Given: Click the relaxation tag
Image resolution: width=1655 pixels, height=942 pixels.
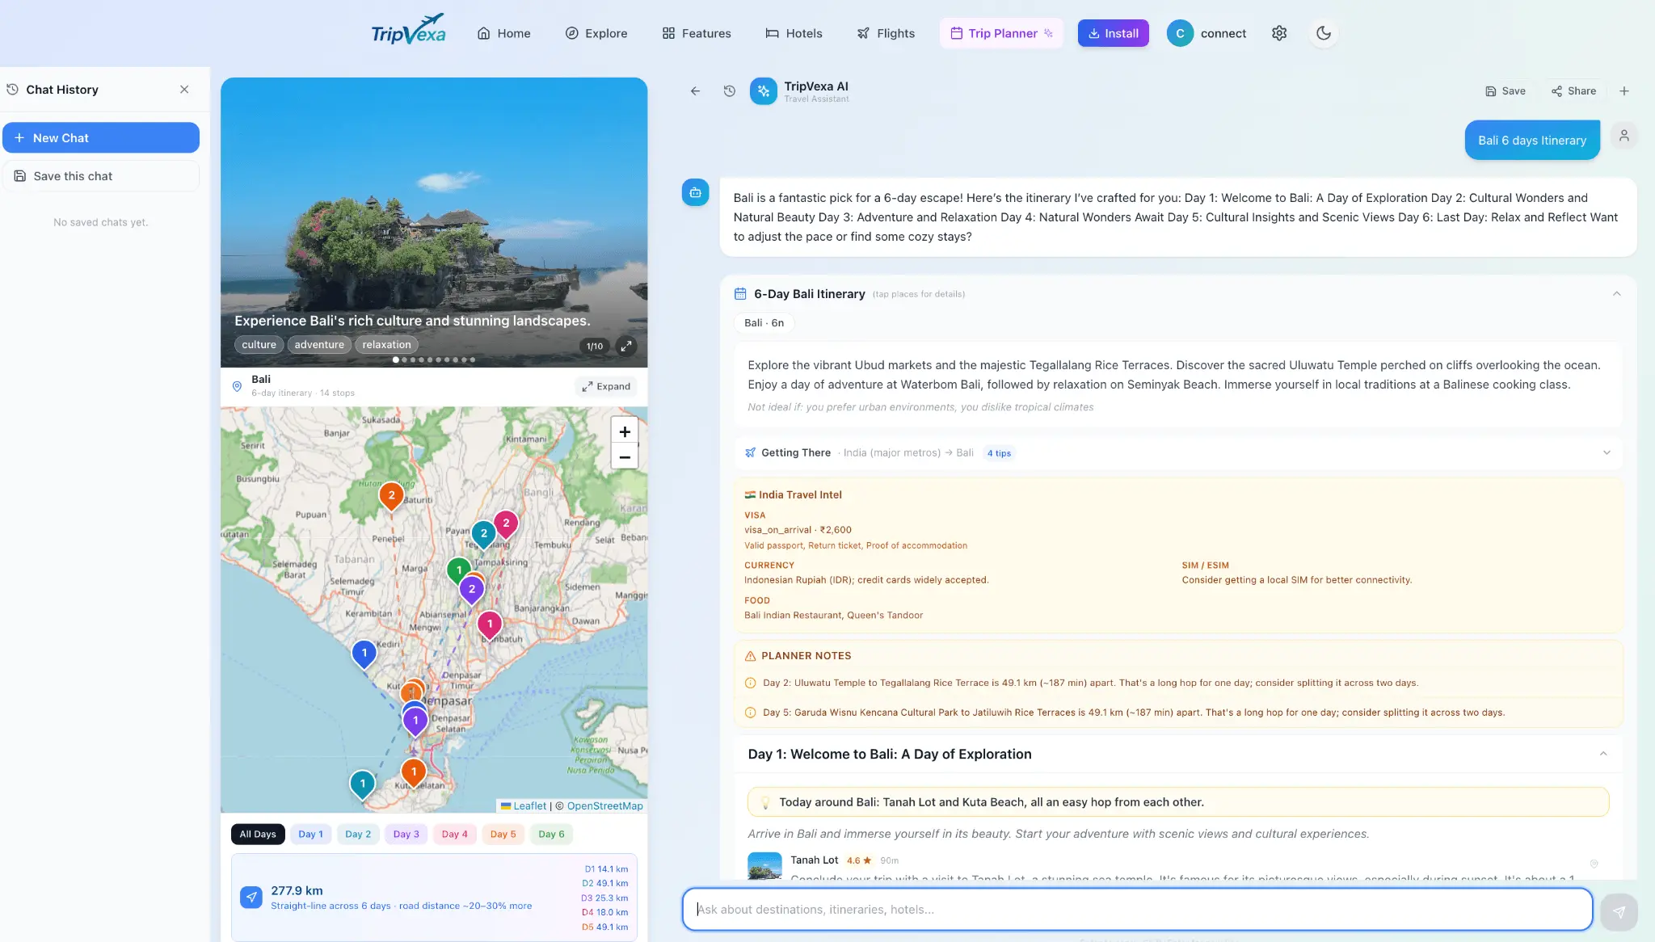Looking at the screenshot, I should [386, 345].
